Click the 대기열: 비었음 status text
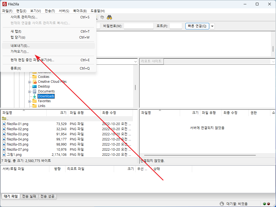 point(237,204)
